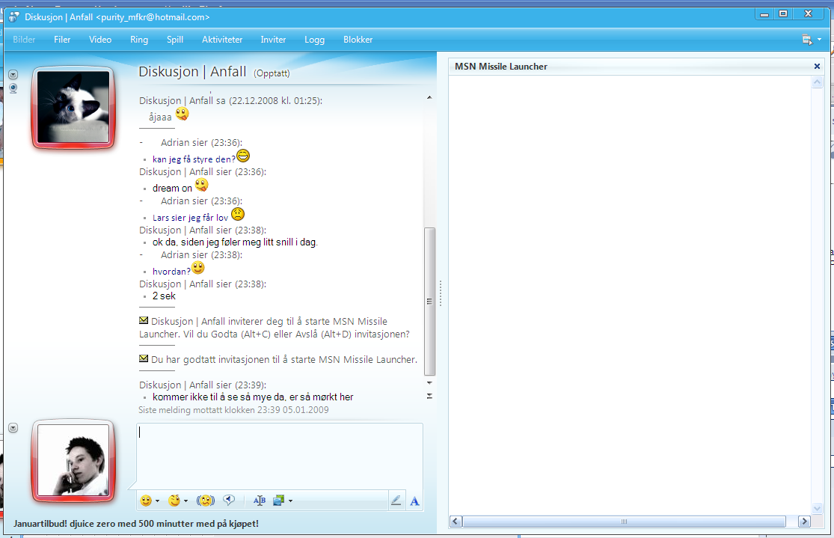Jump to bottom of conversation arrow
This screenshot has width=834, height=538.
click(x=429, y=396)
